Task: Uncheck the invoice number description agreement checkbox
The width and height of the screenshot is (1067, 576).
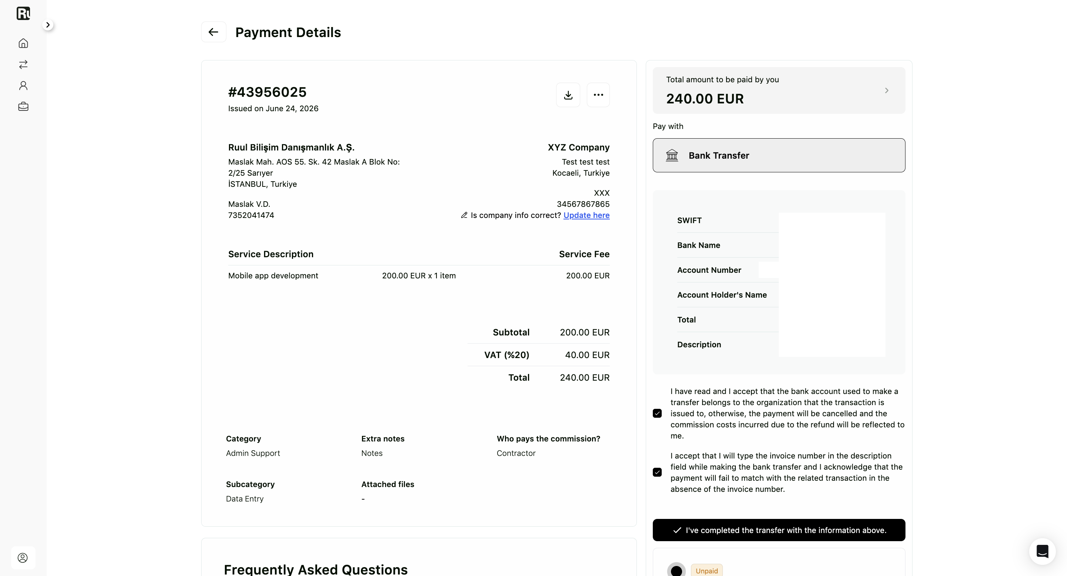Action: click(x=657, y=472)
